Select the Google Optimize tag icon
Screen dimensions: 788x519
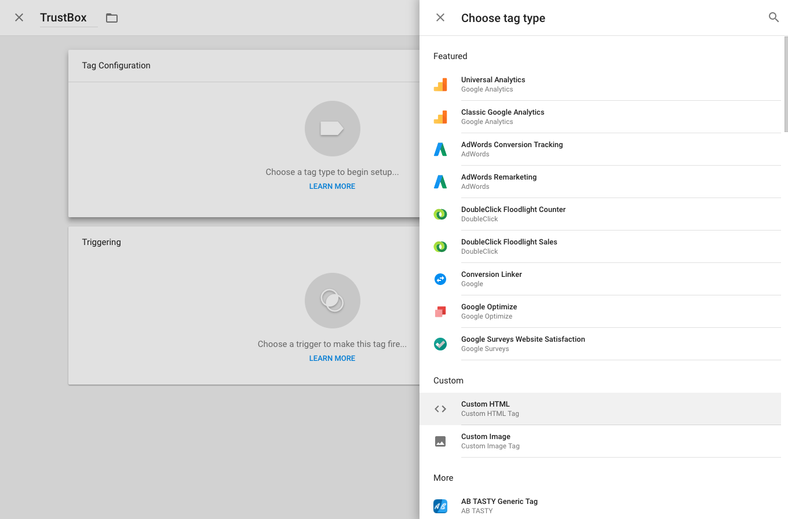(x=440, y=311)
